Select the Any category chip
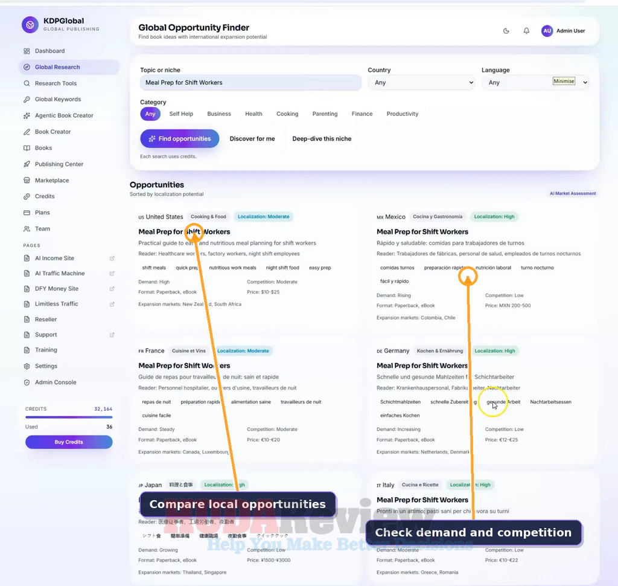Screen dimensions: 618x586 pos(150,114)
